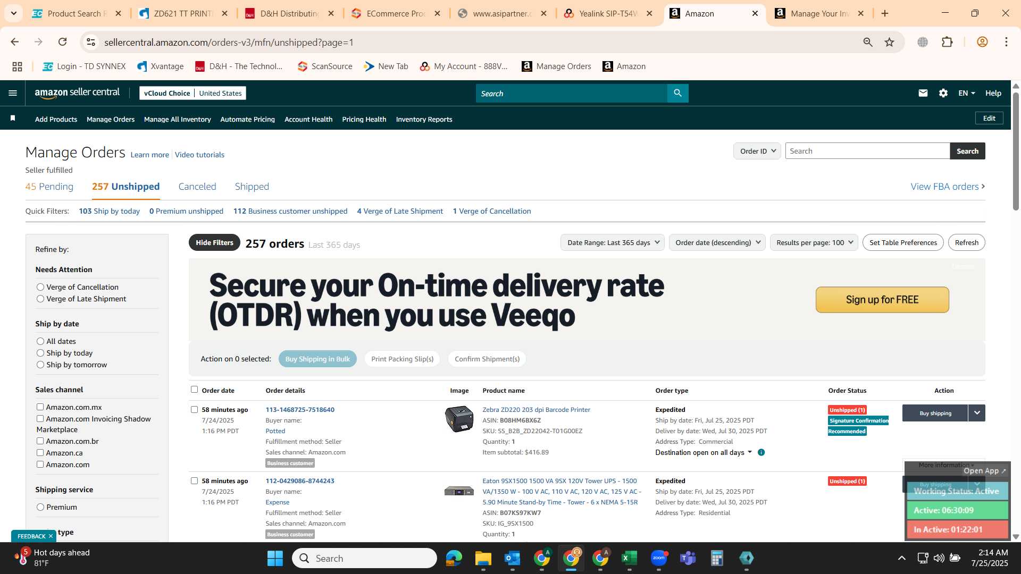The width and height of the screenshot is (1021, 574).
Task: Click the bookmark flag icon in nav bar
Action: (x=13, y=119)
